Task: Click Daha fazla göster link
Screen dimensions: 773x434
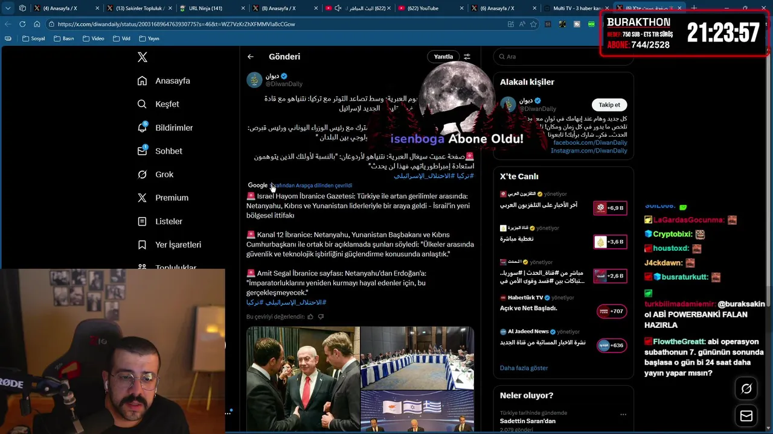Action: point(524,368)
